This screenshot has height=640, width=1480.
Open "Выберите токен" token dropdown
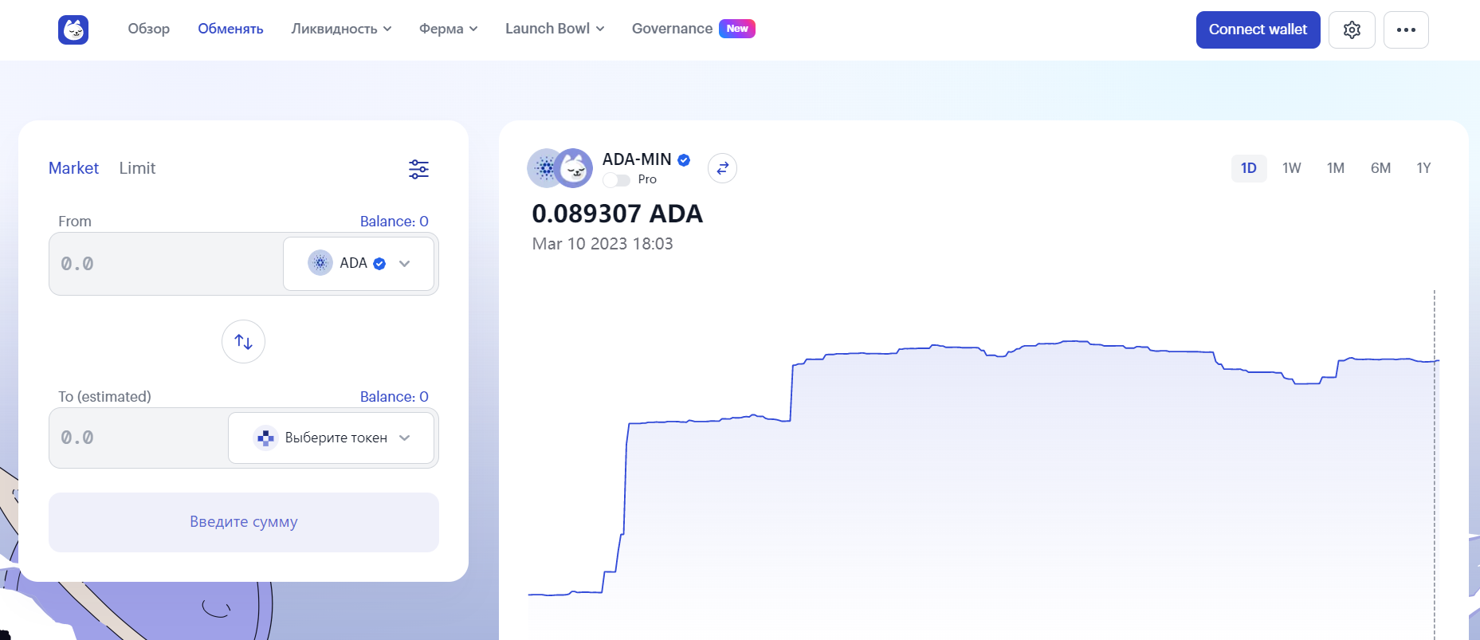[x=331, y=438]
